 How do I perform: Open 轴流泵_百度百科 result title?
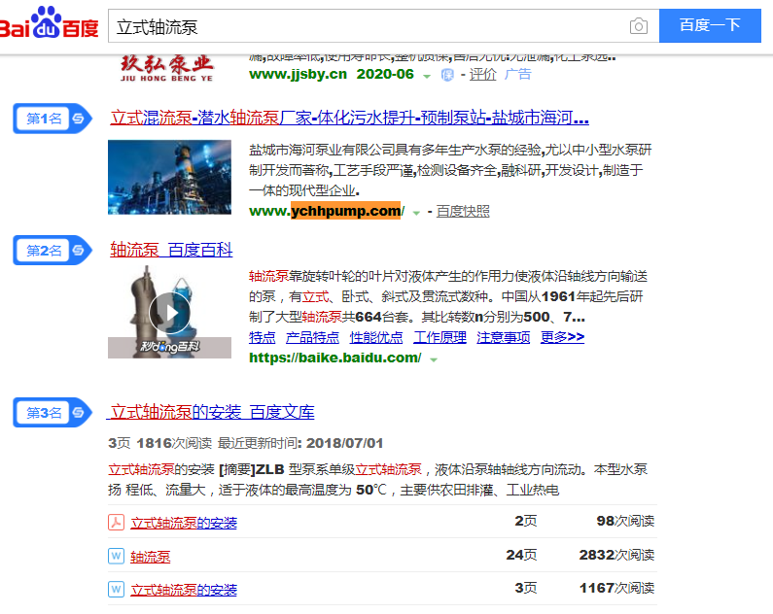(x=171, y=250)
